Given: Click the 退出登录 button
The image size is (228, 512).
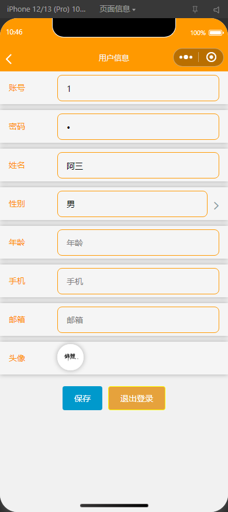Looking at the screenshot, I should coord(137,398).
